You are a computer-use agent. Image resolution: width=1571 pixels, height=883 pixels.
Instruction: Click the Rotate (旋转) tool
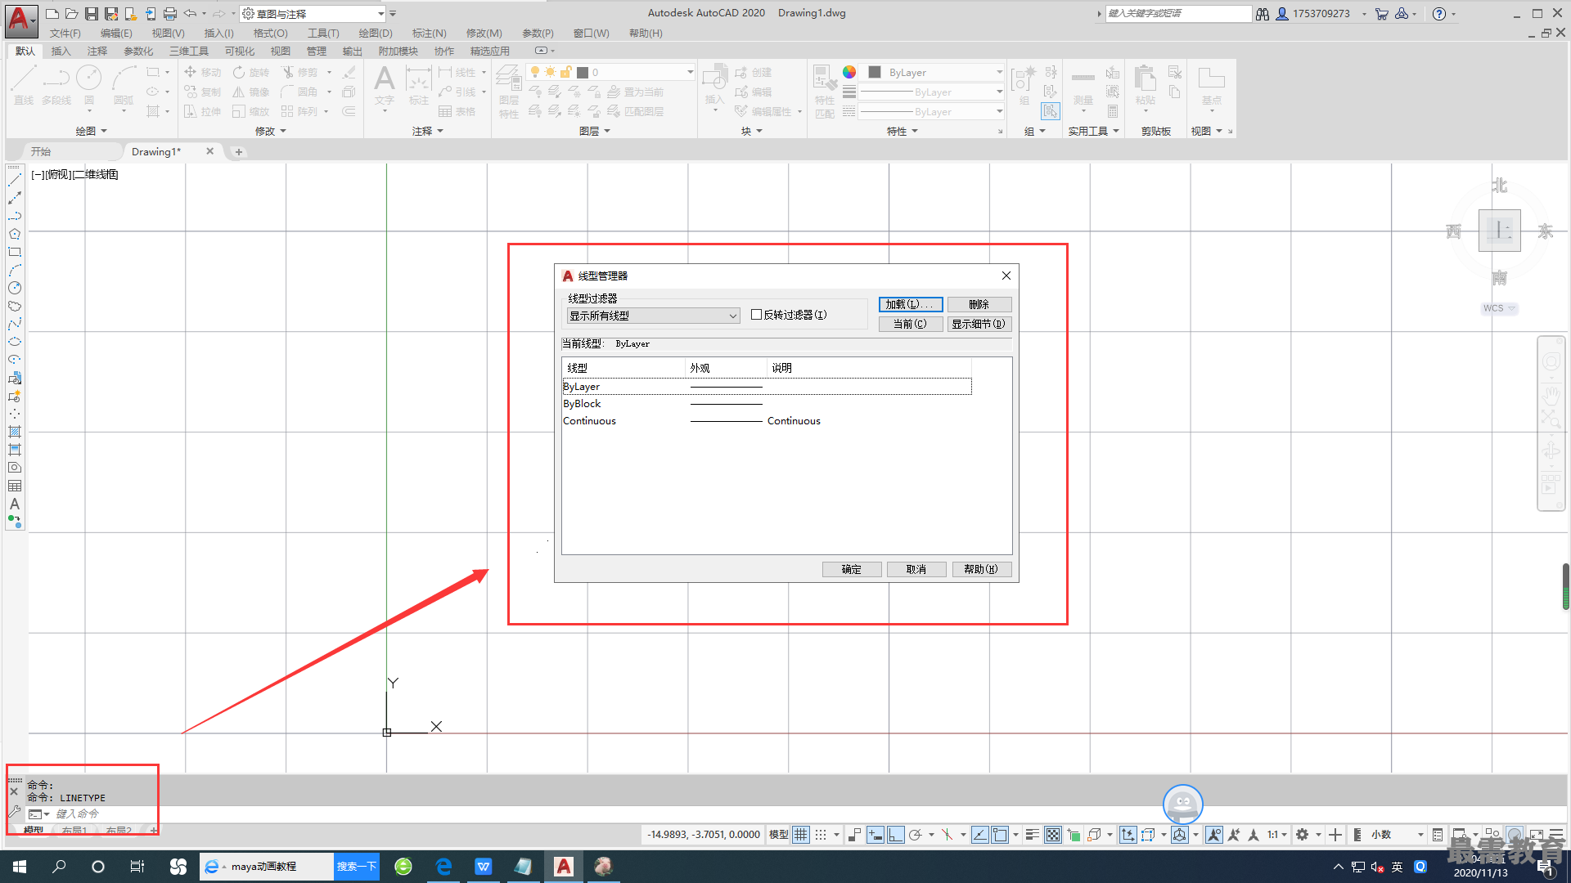[x=251, y=72]
